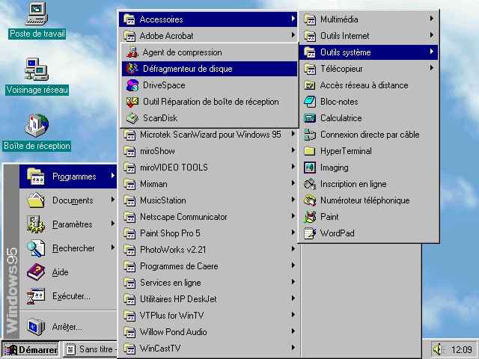Click the WordPad icon
Screen dimensions: 479x359
point(310,233)
